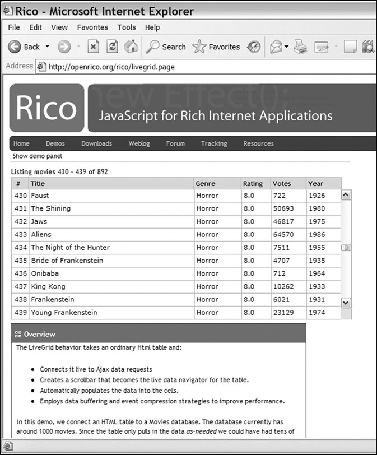
Task: Go to the Home page icon
Action: click(x=131, y=47)
